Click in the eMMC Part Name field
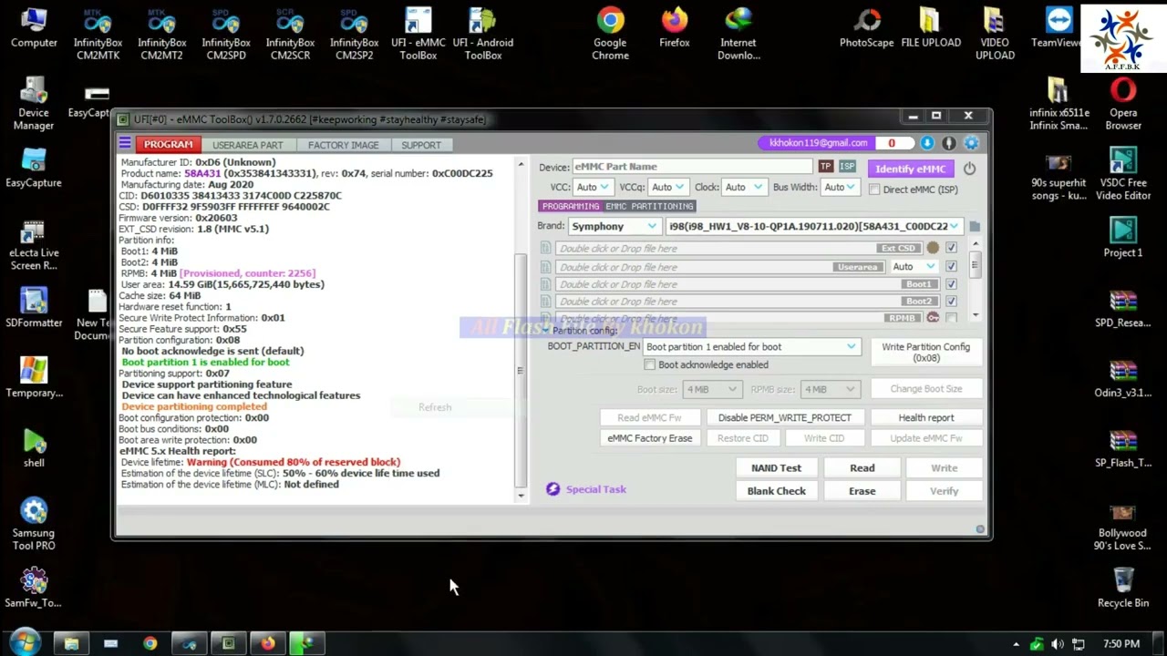The height and width of the screenshot is (656, 1167). [691, 167]
